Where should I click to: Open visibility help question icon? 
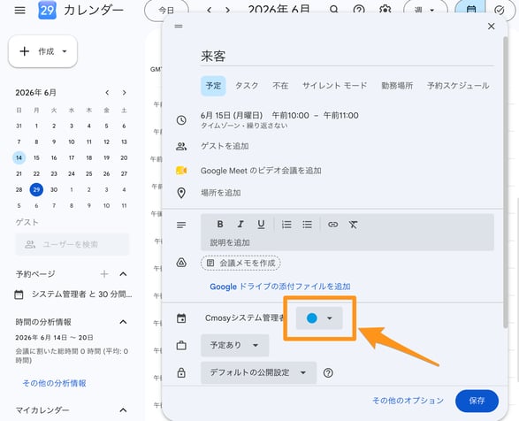328,373
